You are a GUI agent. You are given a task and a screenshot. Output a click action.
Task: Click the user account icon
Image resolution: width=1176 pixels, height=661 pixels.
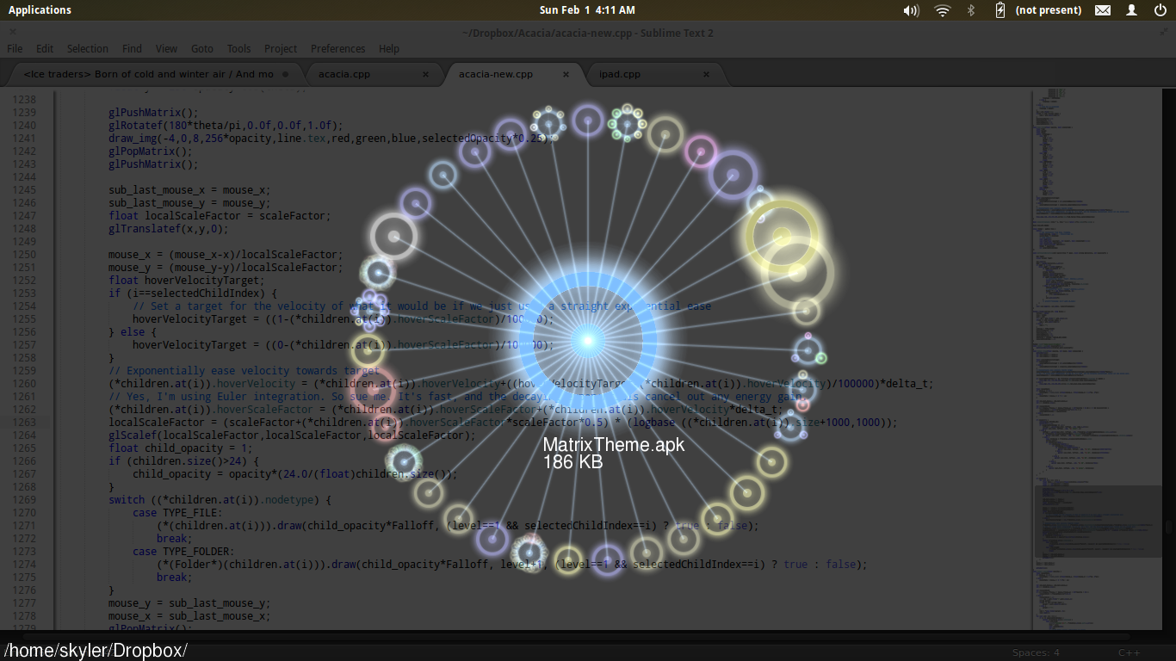[1132, 10]
